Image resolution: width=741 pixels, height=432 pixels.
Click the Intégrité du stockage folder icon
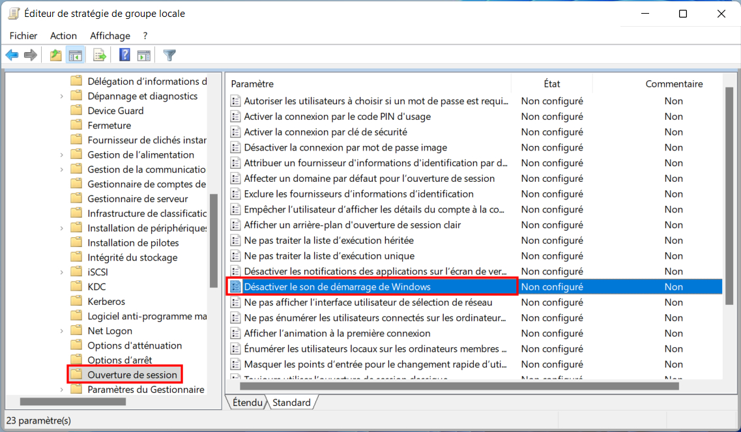pos(76,257)
